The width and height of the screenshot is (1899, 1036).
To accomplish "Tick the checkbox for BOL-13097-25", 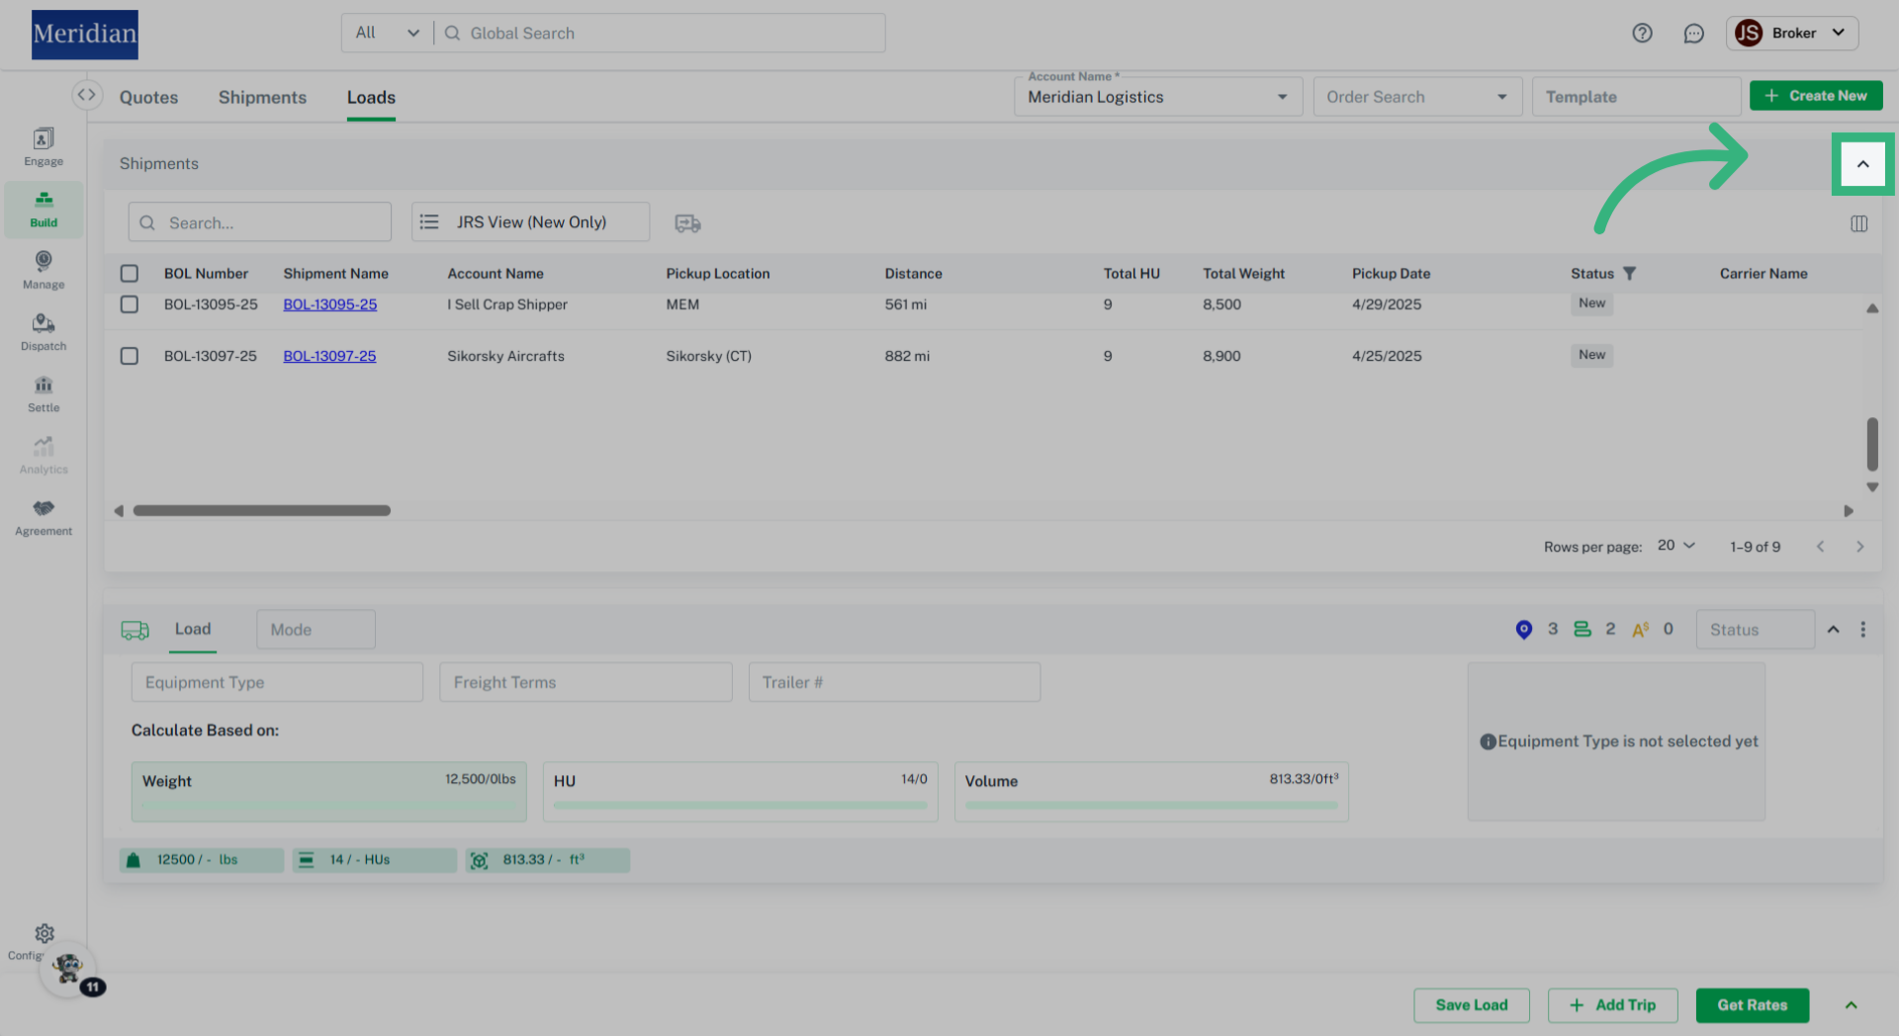I will tap(130, 356).
